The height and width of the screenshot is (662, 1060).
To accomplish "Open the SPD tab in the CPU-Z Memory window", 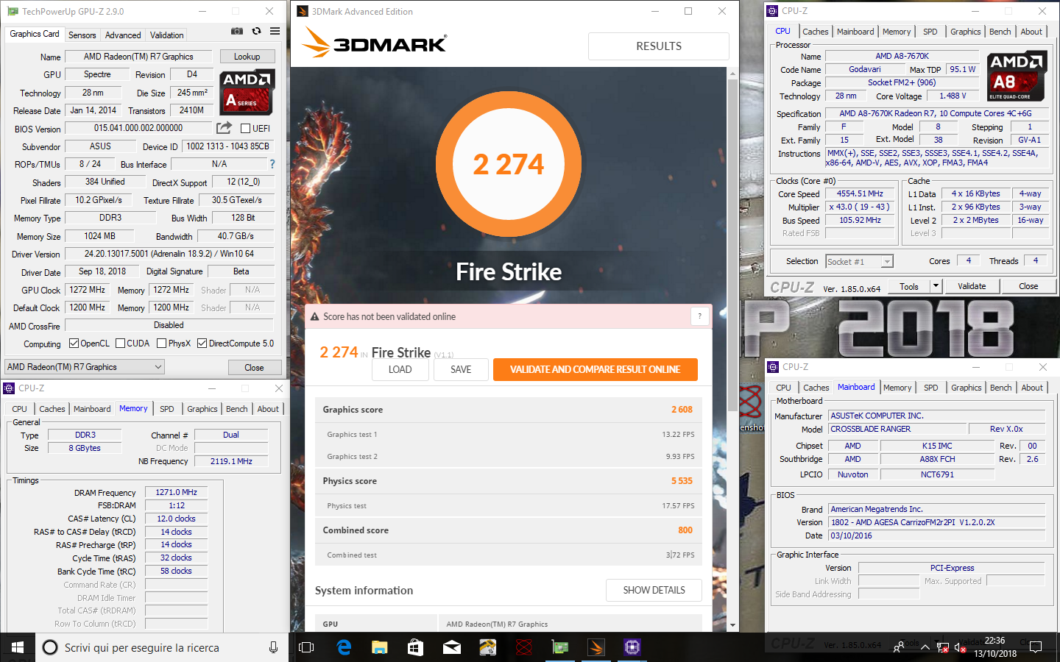I will coord(167,409).
